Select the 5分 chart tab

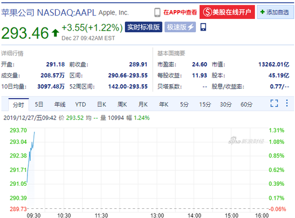tap(184, 104)
